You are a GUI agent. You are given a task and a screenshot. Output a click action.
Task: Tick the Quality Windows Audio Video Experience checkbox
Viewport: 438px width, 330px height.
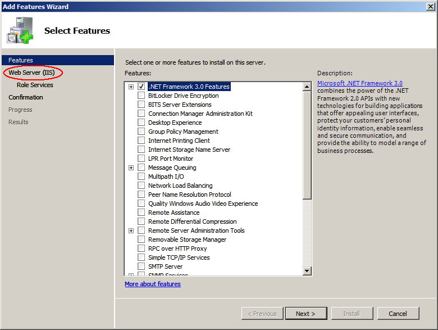point(142,204)
